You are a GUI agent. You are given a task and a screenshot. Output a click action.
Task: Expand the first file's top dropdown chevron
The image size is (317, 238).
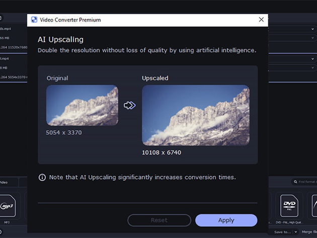point(312,29)
